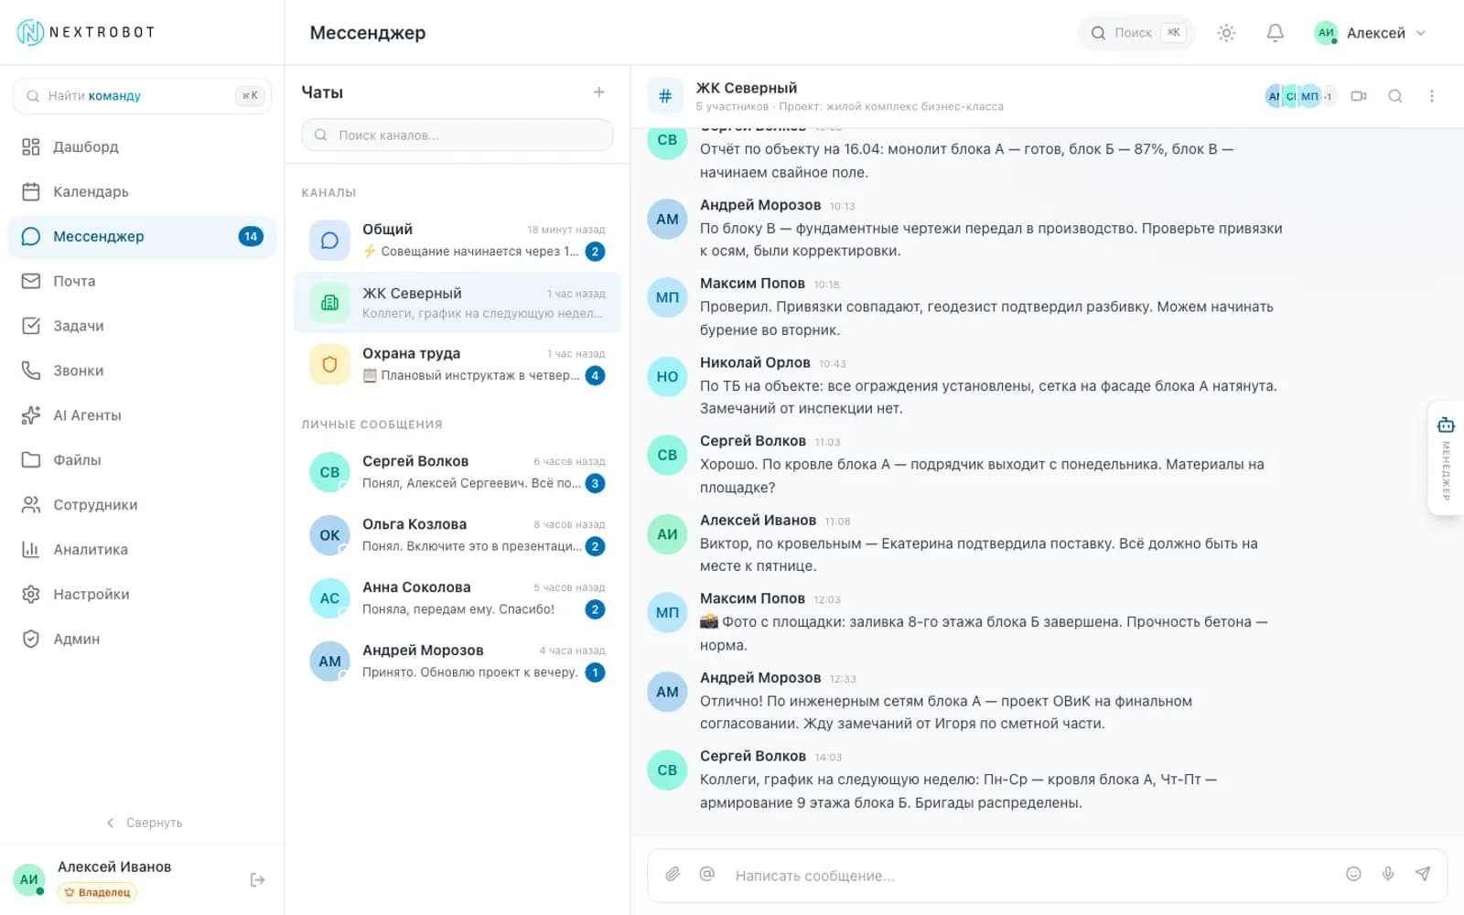Open Настройки from the sidebar
Image resolution: width=1464 pixels, height=915 pixels.
click(x=142, y=595)
